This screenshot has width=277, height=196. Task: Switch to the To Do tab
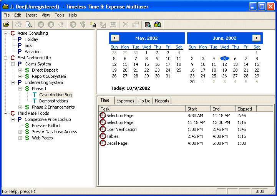(x=144, y=101)
